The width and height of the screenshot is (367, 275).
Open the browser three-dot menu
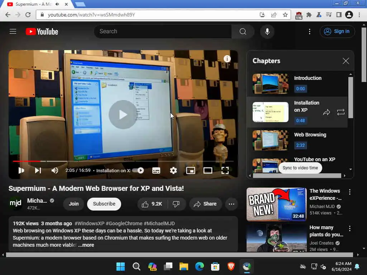point(359,15)
